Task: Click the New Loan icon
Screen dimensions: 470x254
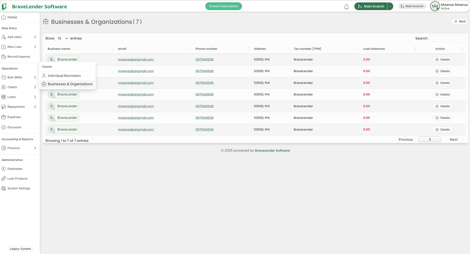Action: pyautogui.click(x=4, y=47)
